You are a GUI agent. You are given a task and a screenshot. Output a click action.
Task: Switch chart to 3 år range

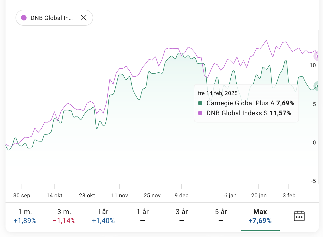[x=182, y=216]
